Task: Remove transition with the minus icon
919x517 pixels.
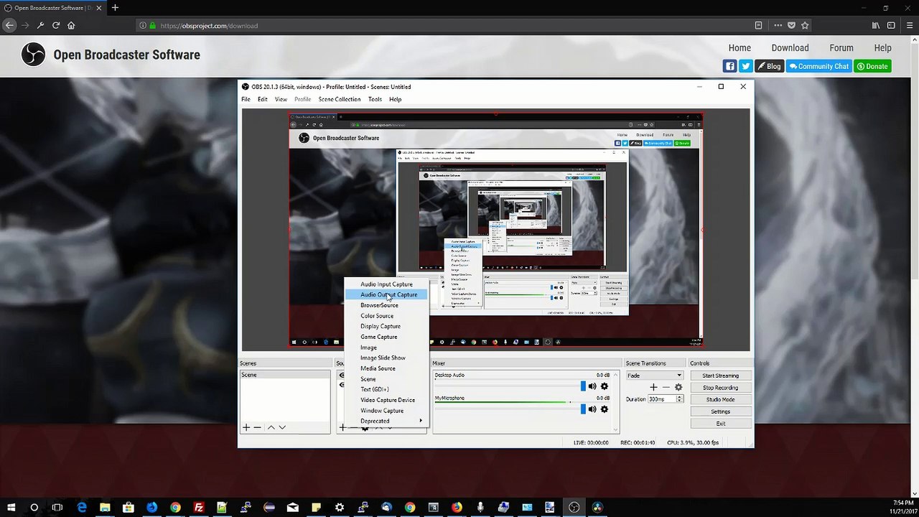Action: pos(666,387)
